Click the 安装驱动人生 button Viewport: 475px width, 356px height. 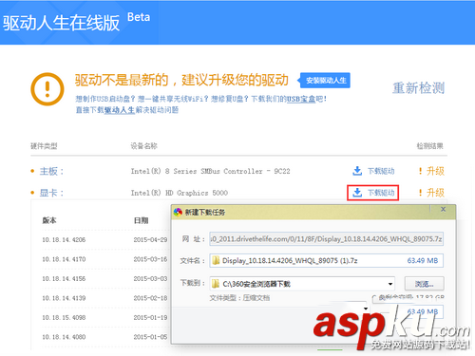click(x=326, y=81)
